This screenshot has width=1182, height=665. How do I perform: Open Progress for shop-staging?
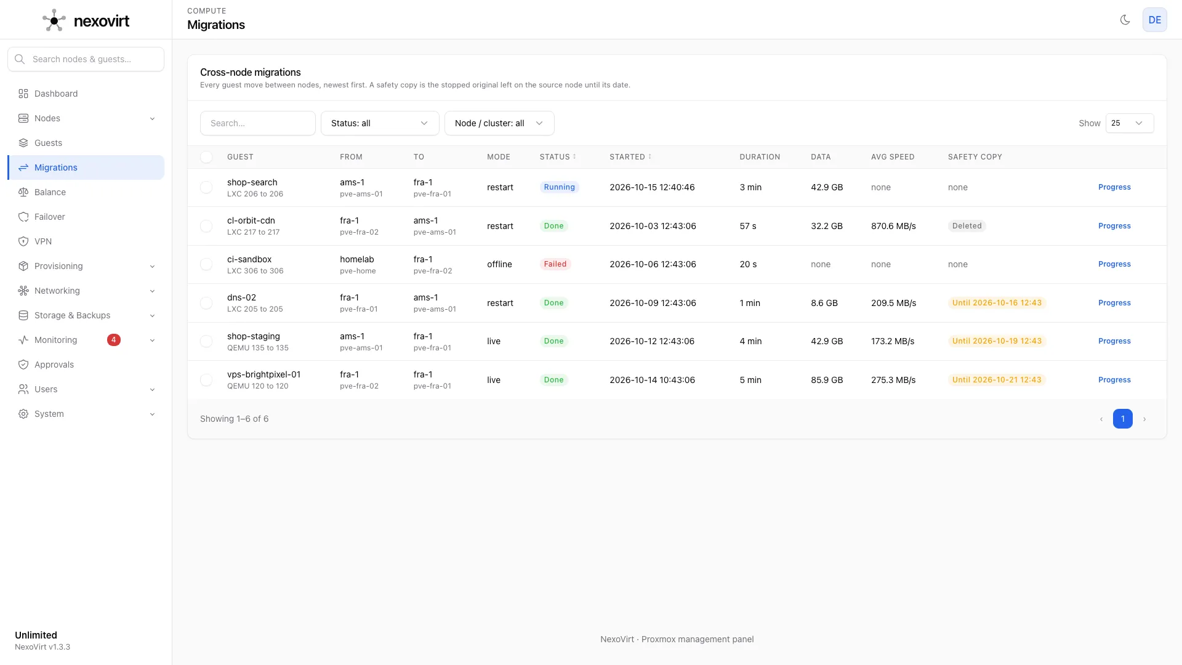1114,341
